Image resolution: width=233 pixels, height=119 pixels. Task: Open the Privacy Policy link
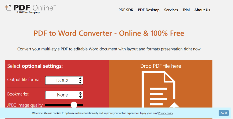(x=166, y=113)
